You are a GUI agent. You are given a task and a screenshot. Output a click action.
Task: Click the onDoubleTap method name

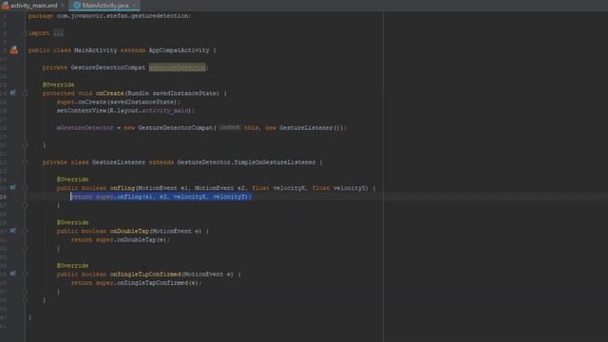(x=129, y=231)
